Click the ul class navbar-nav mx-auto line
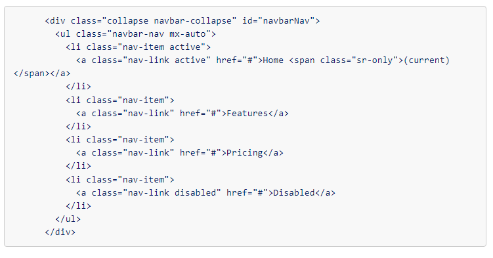This screenshot has width=493, height=258. coord(135,34)
